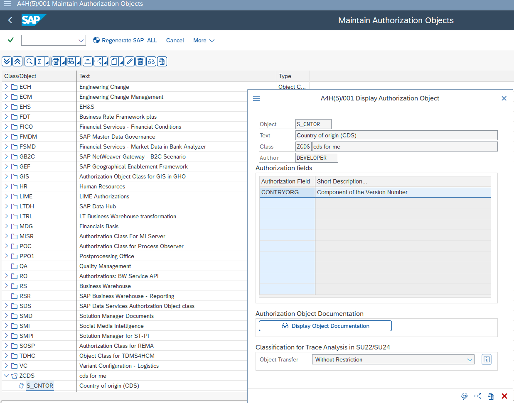Select the S_CNTOR authorization object

coord(40,386)
